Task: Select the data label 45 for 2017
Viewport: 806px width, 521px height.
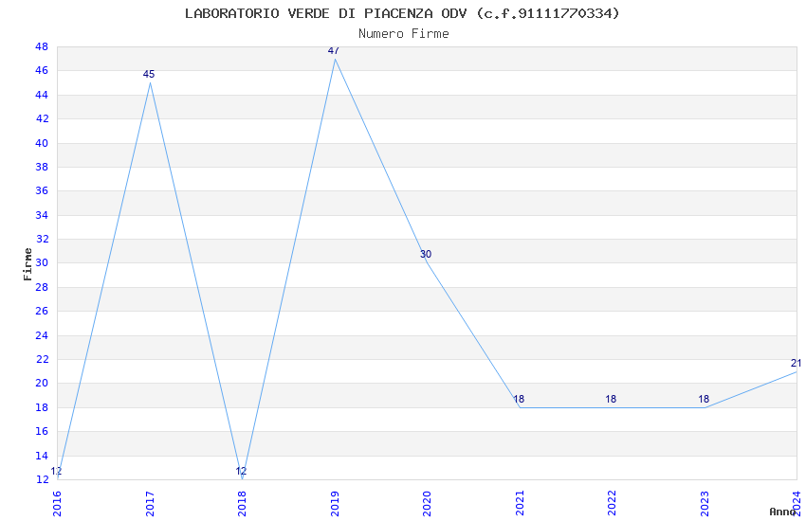Action: pyautogui.click(x=149, y=74)
